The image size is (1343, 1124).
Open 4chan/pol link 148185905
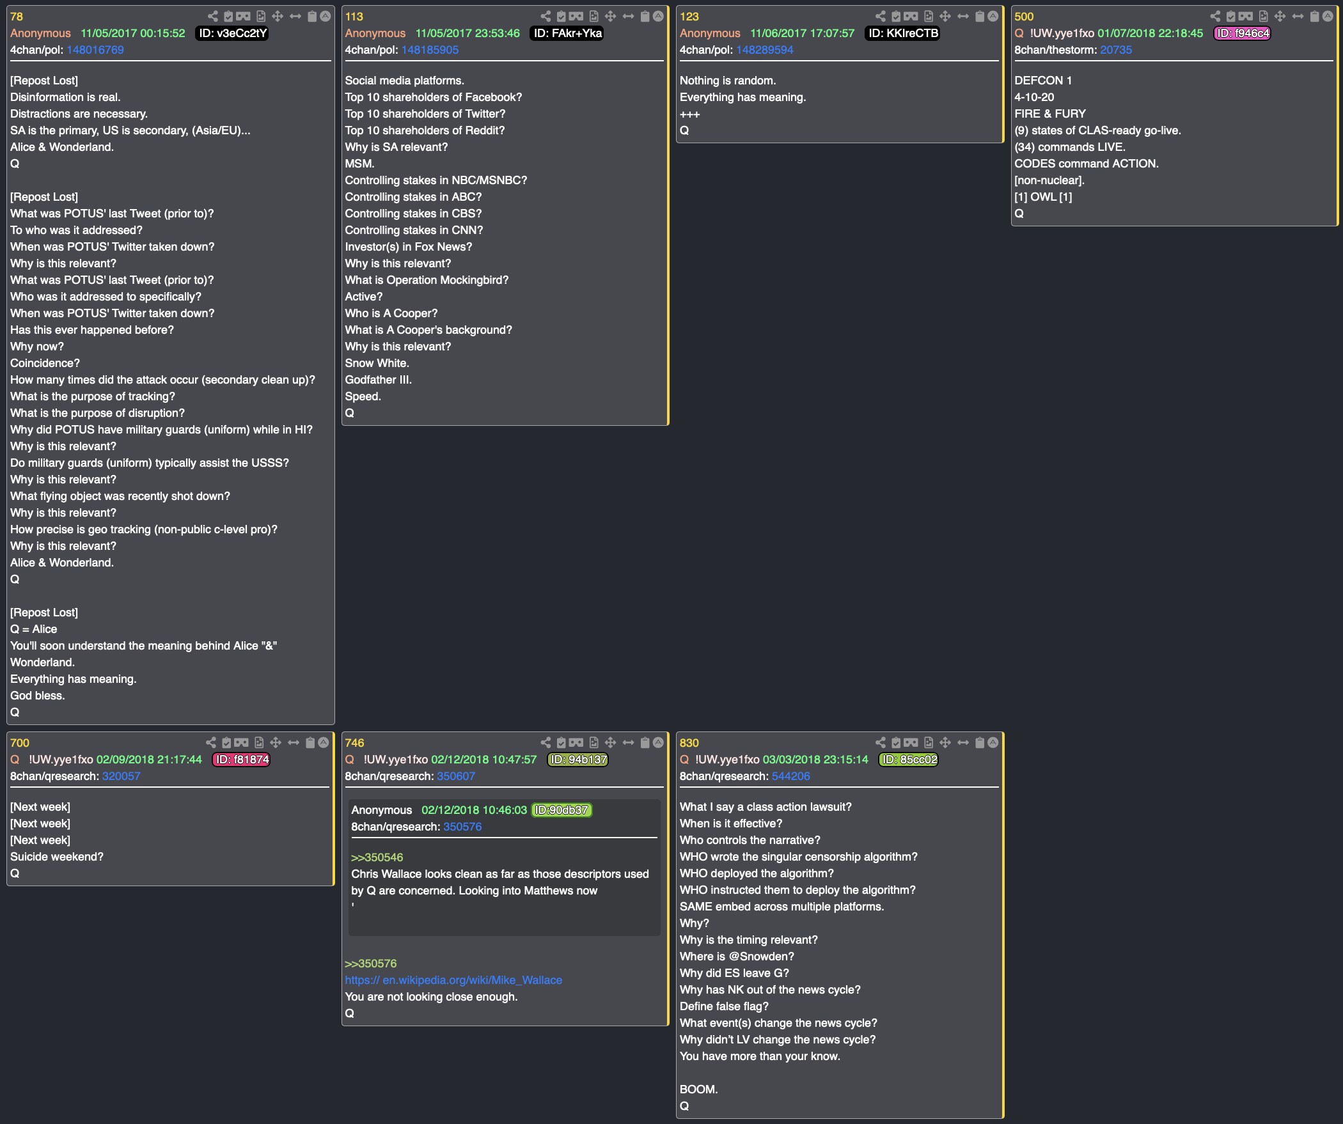(x=430, y=50)
